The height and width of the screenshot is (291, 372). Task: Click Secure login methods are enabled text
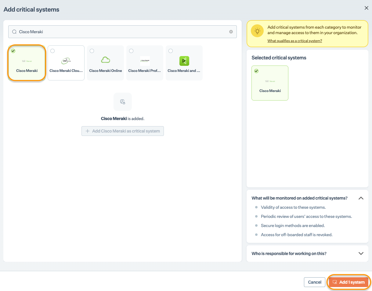(x=293, y=225)
